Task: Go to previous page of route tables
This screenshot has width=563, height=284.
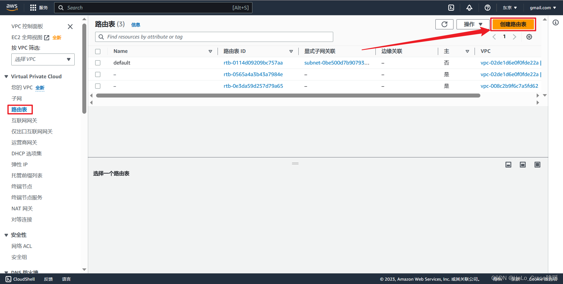Action: (494, 37)
